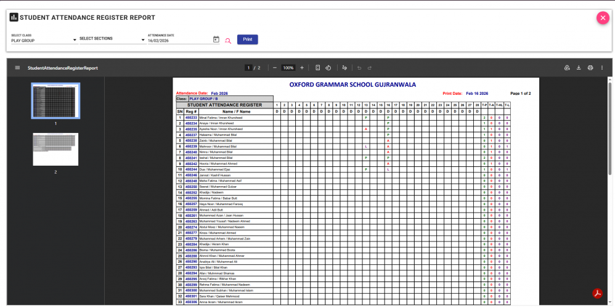Select page 1 thumbnail
This screenshot has height=308, width=615.
tap(55, 100)
